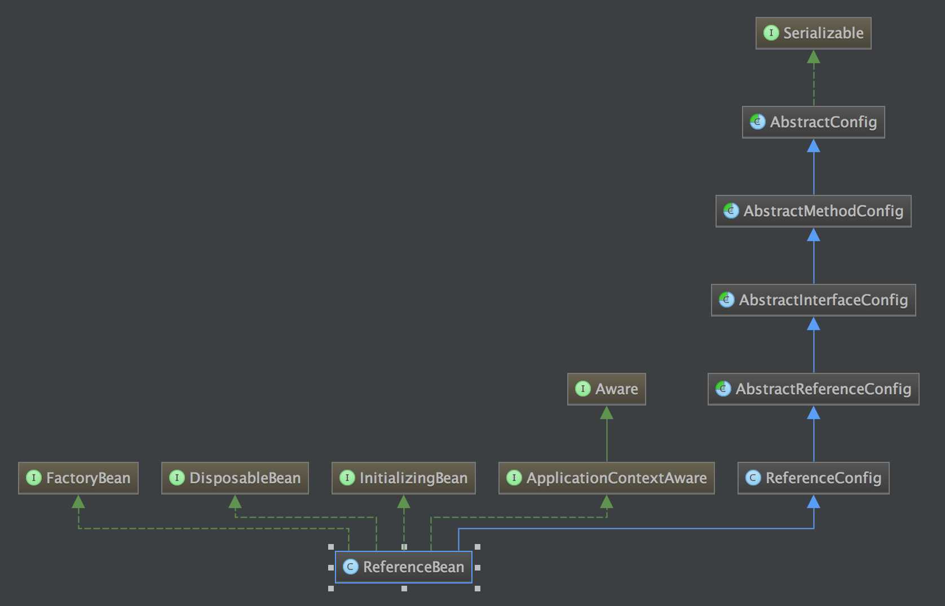Select the InitializingBean node text
Screen dimensions: 945x606
pos(413,478)
